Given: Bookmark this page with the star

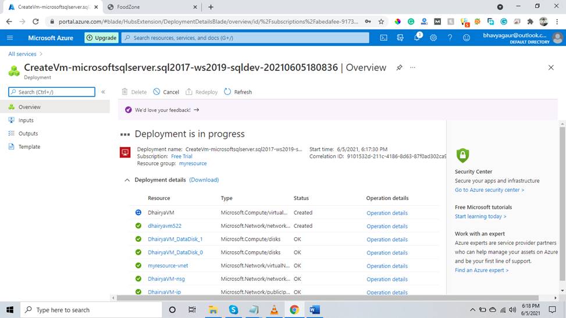Looking at the screenshot, I should click(x=381, y=22).
